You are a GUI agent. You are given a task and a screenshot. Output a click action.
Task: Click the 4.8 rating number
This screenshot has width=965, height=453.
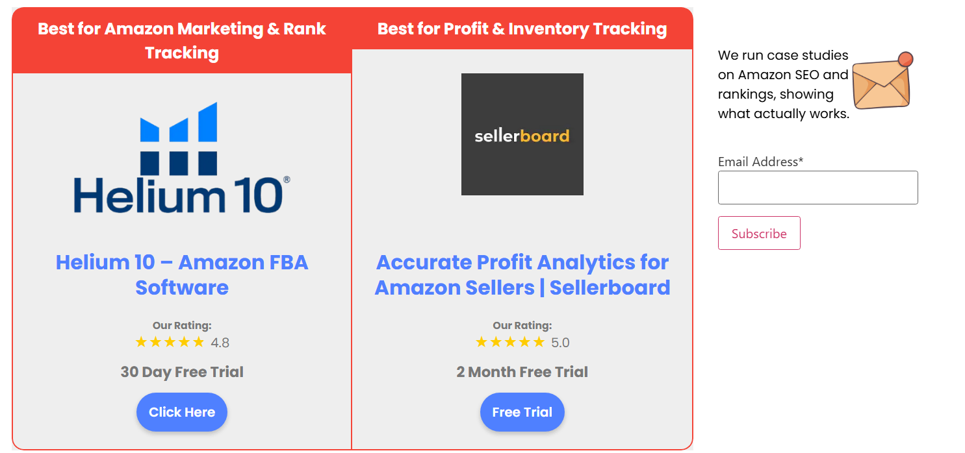click(x=220, y=343)
